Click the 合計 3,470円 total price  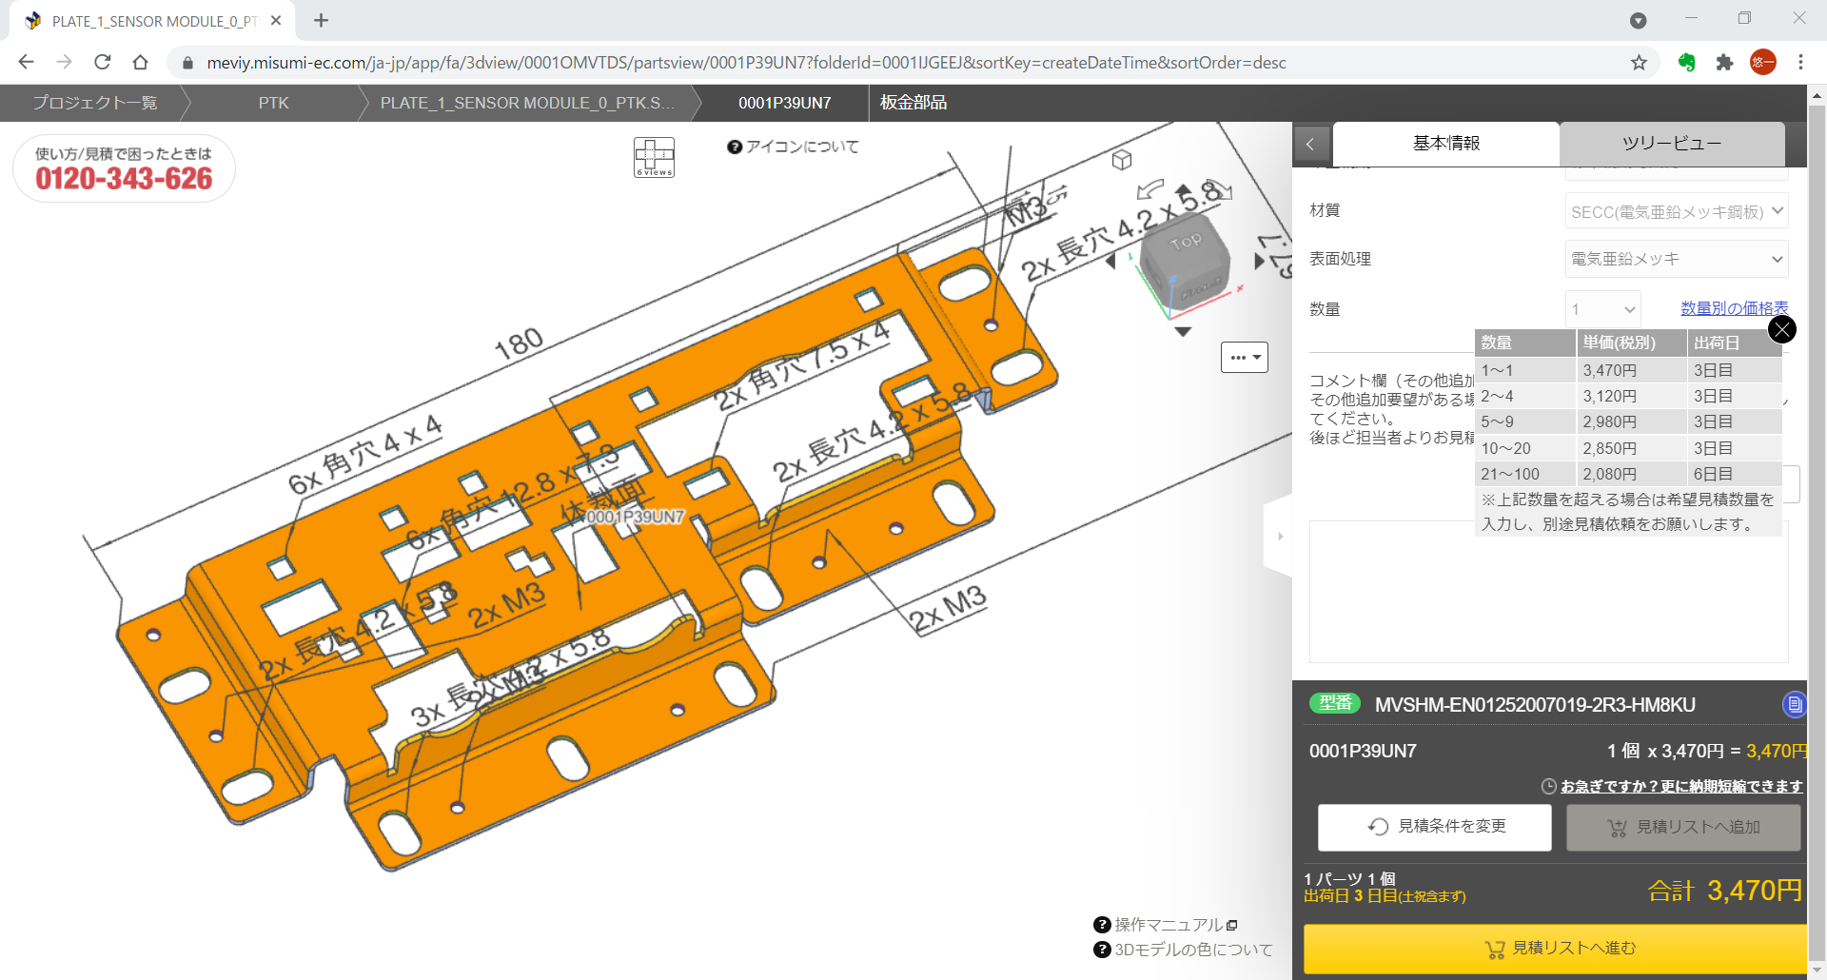click(x=1725, y=891)
